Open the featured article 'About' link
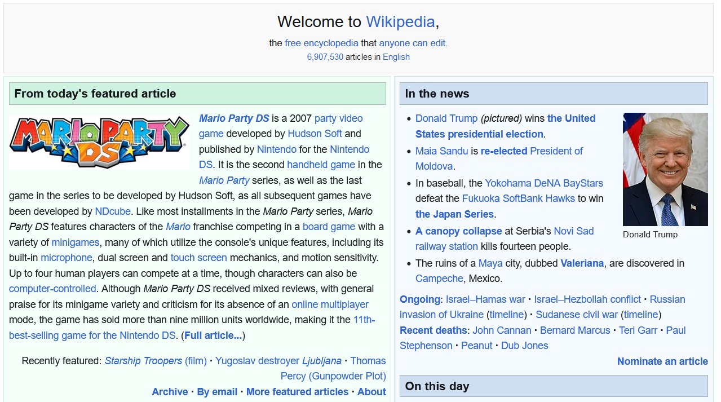Viewport: 721px width, 402px height. point(371,392)
